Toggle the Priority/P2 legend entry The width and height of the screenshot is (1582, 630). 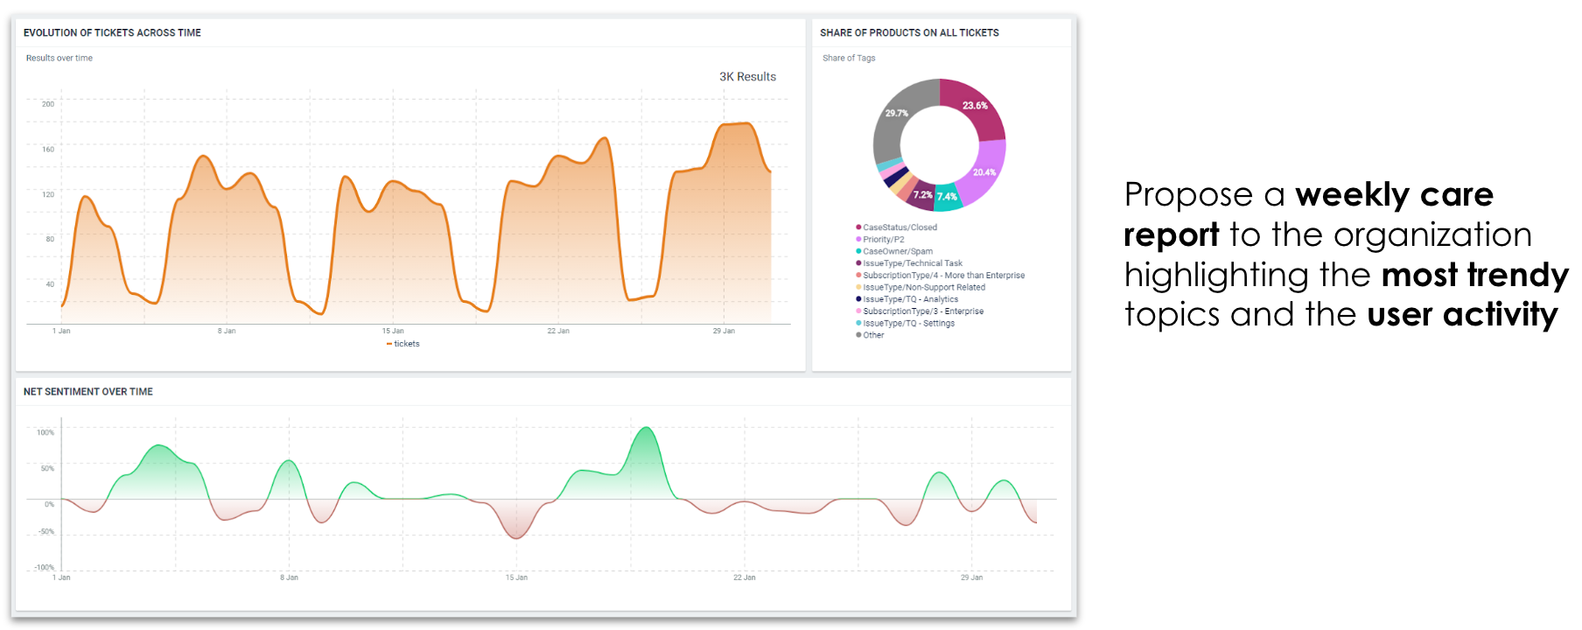tap(883, 240)
